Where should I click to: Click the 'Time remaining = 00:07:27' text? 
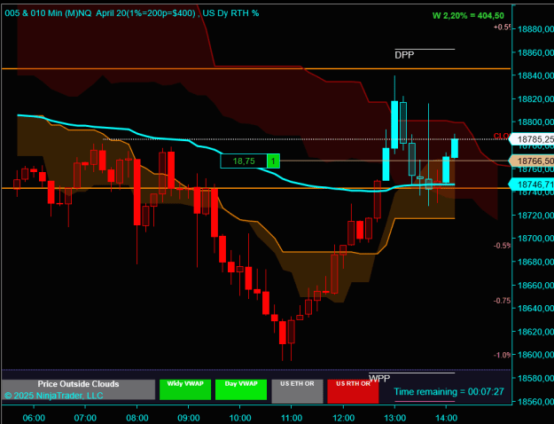(x=449, y=391)
